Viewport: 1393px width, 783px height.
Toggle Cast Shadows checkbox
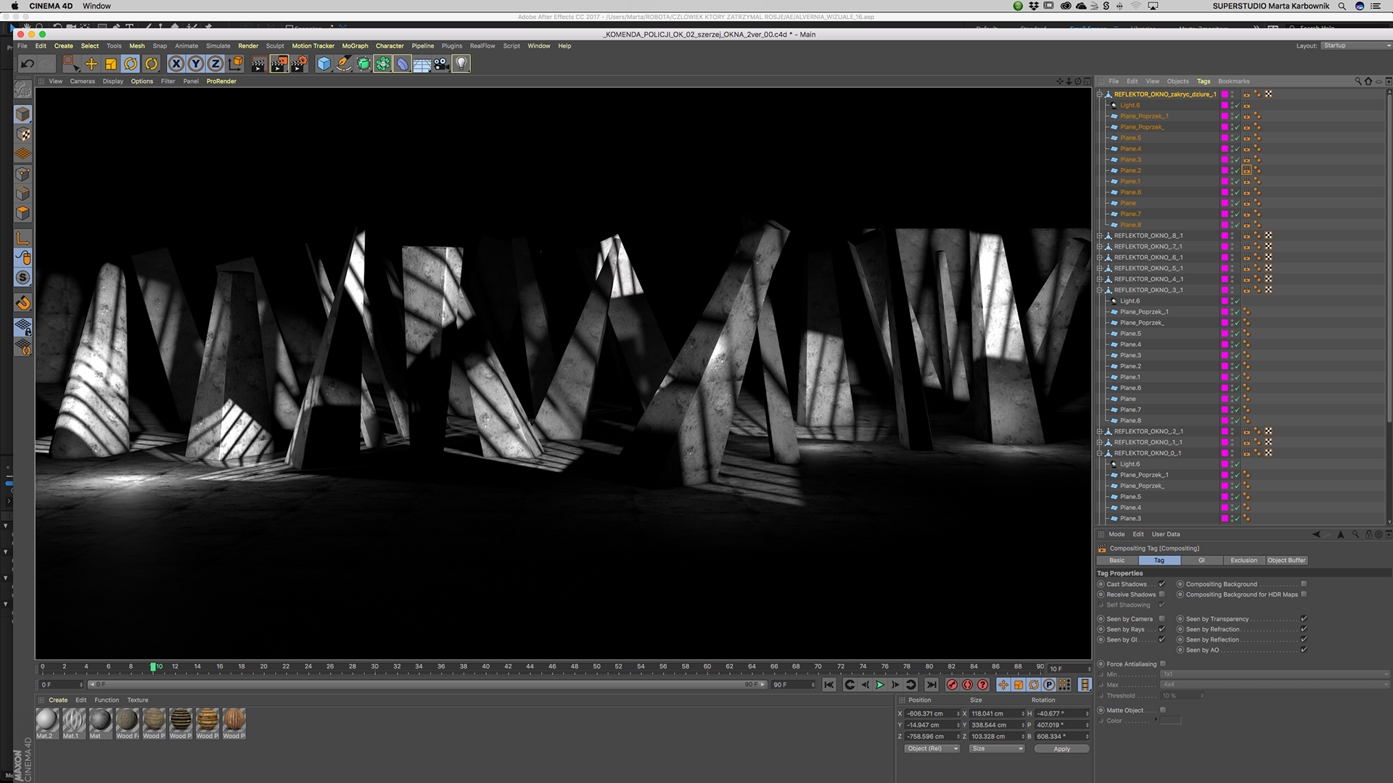coord(1162,584)
